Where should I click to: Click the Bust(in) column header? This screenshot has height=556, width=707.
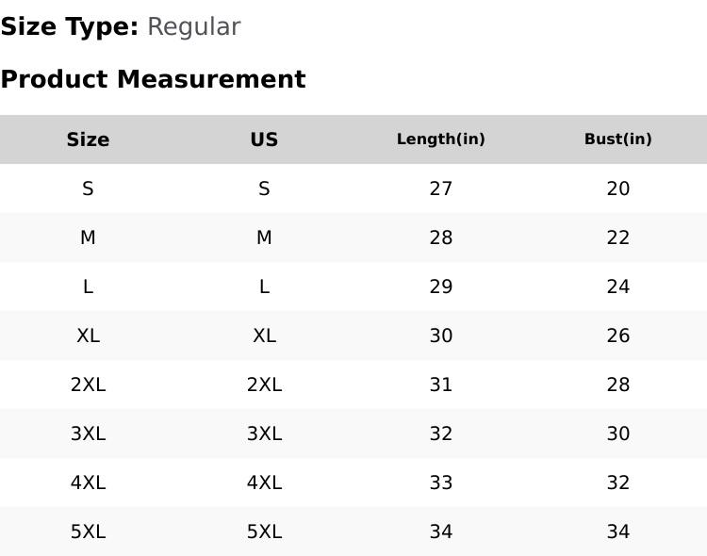pyautogui.click(x=617, y=139)
